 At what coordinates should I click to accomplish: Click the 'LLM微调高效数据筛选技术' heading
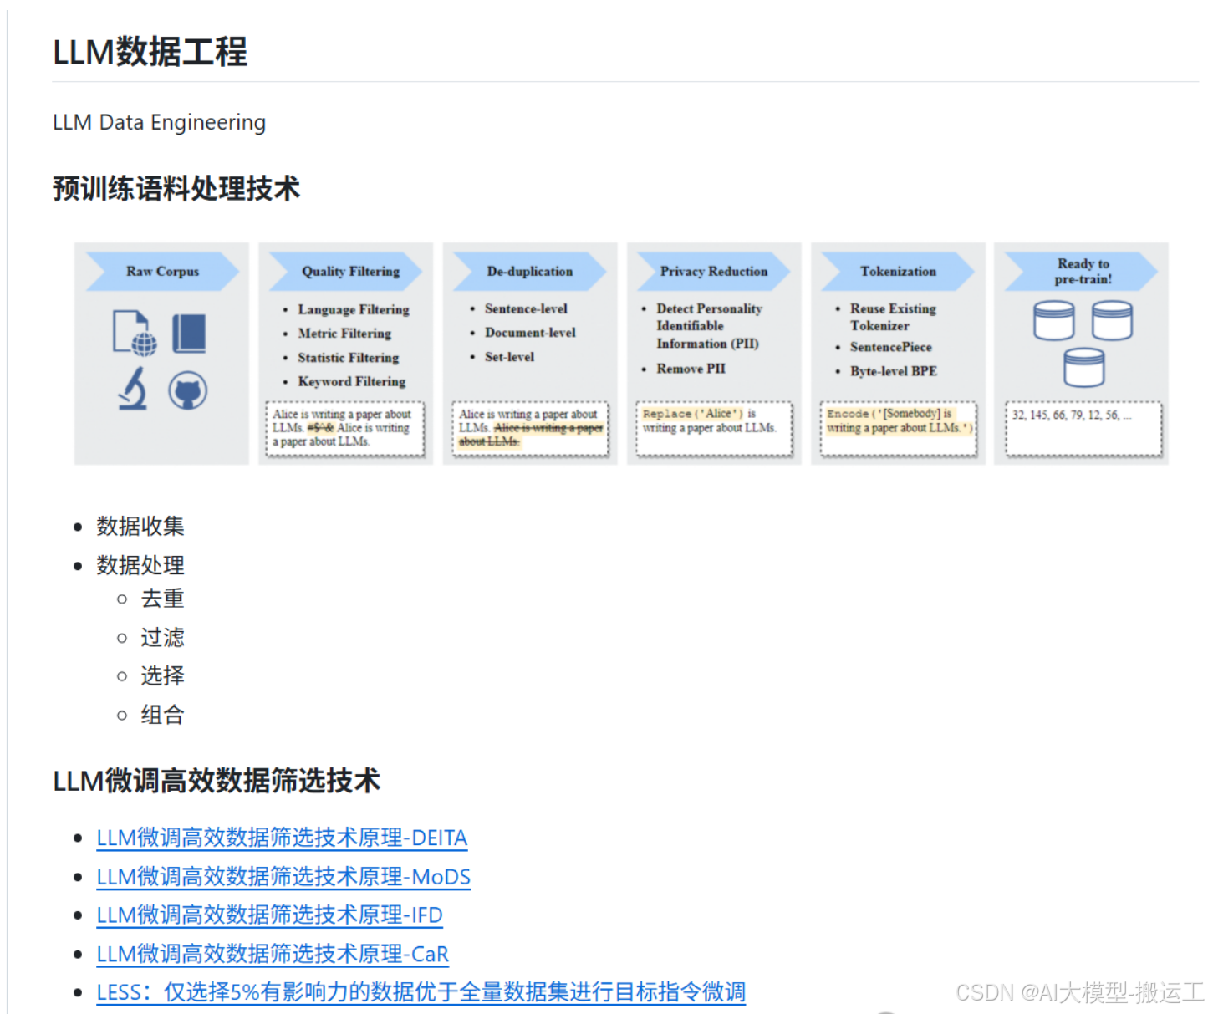[216, 780]
